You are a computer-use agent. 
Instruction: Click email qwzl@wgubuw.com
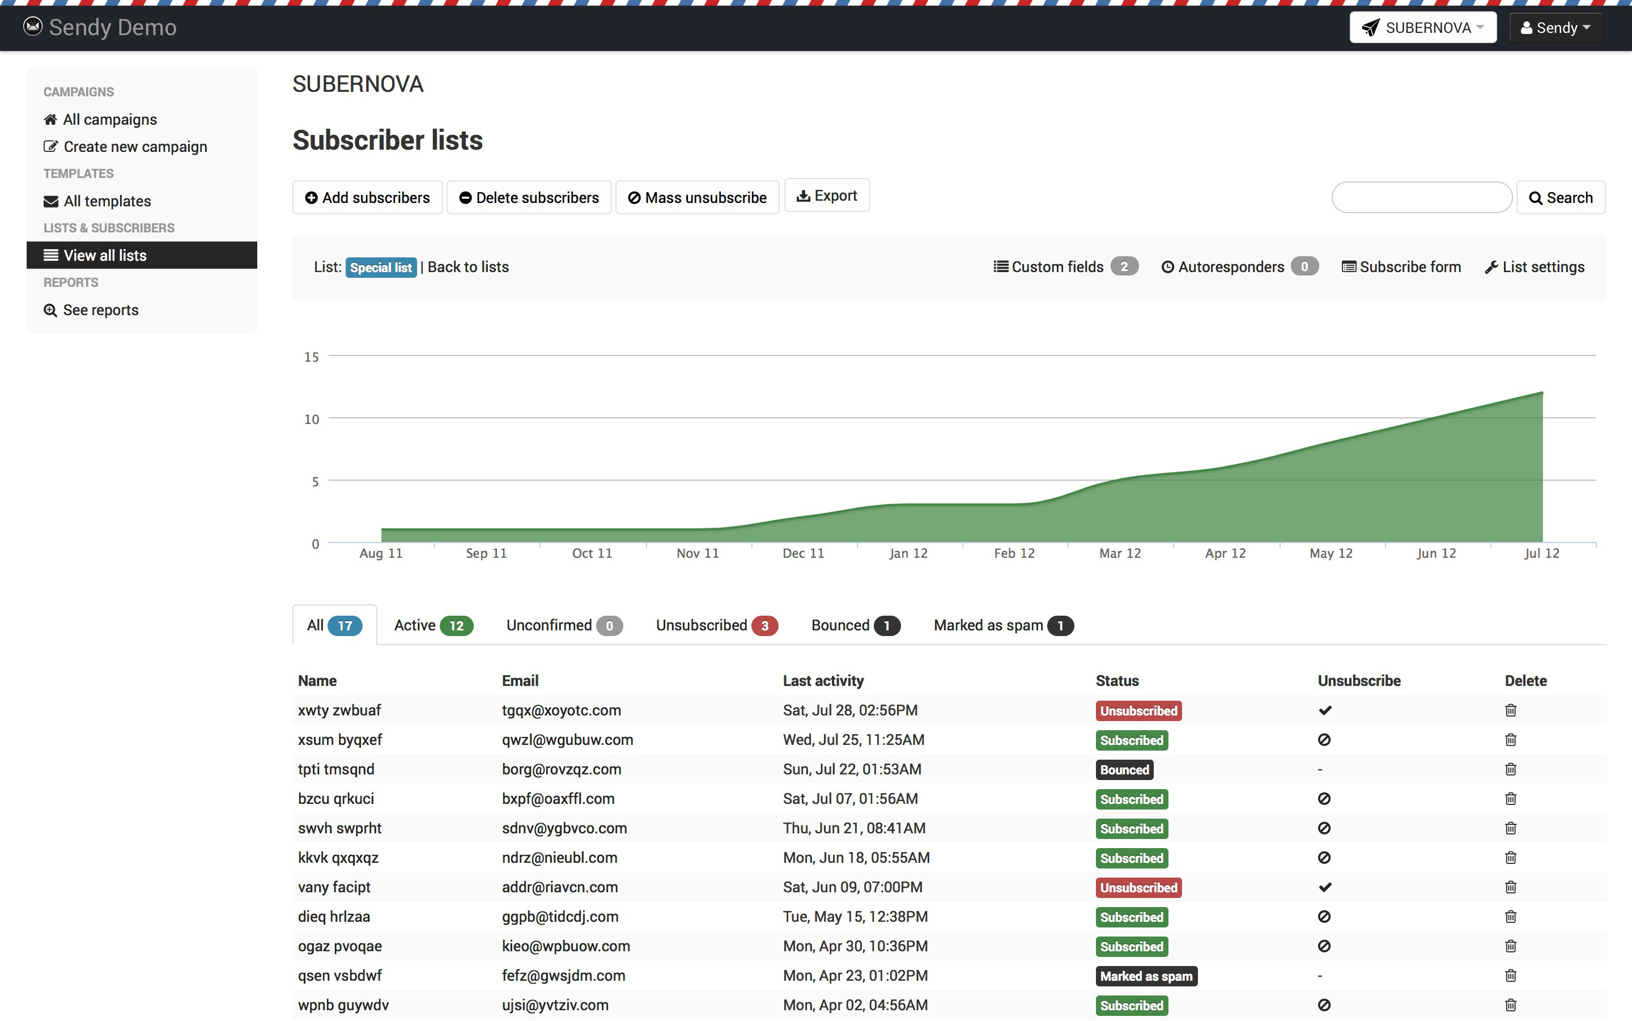[568, 740]
